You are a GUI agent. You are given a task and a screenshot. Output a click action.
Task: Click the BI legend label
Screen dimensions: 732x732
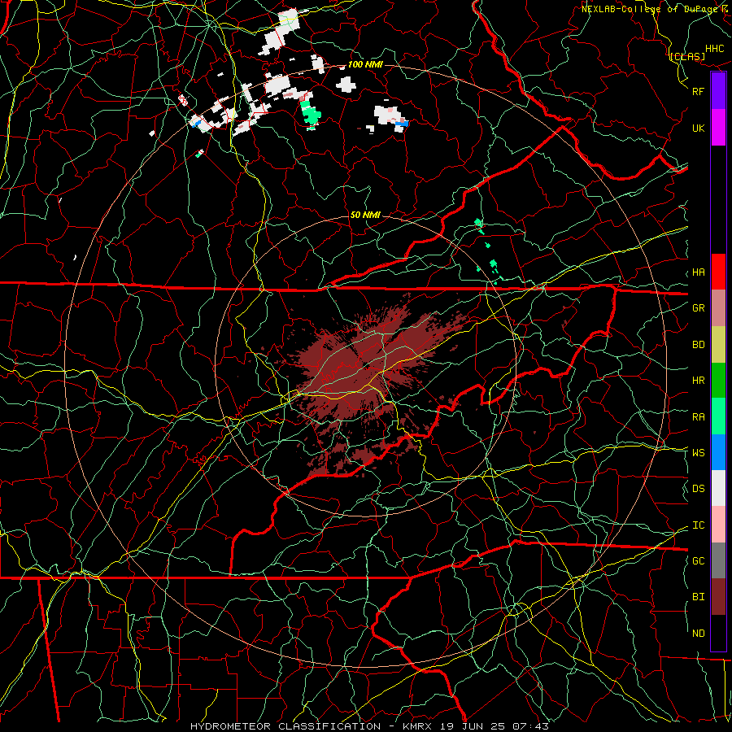698,597
